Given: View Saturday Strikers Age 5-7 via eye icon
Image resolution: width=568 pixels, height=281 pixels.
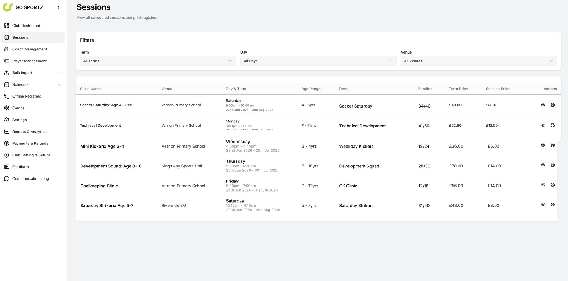Looking at the screenshot, I should point(543,205).
